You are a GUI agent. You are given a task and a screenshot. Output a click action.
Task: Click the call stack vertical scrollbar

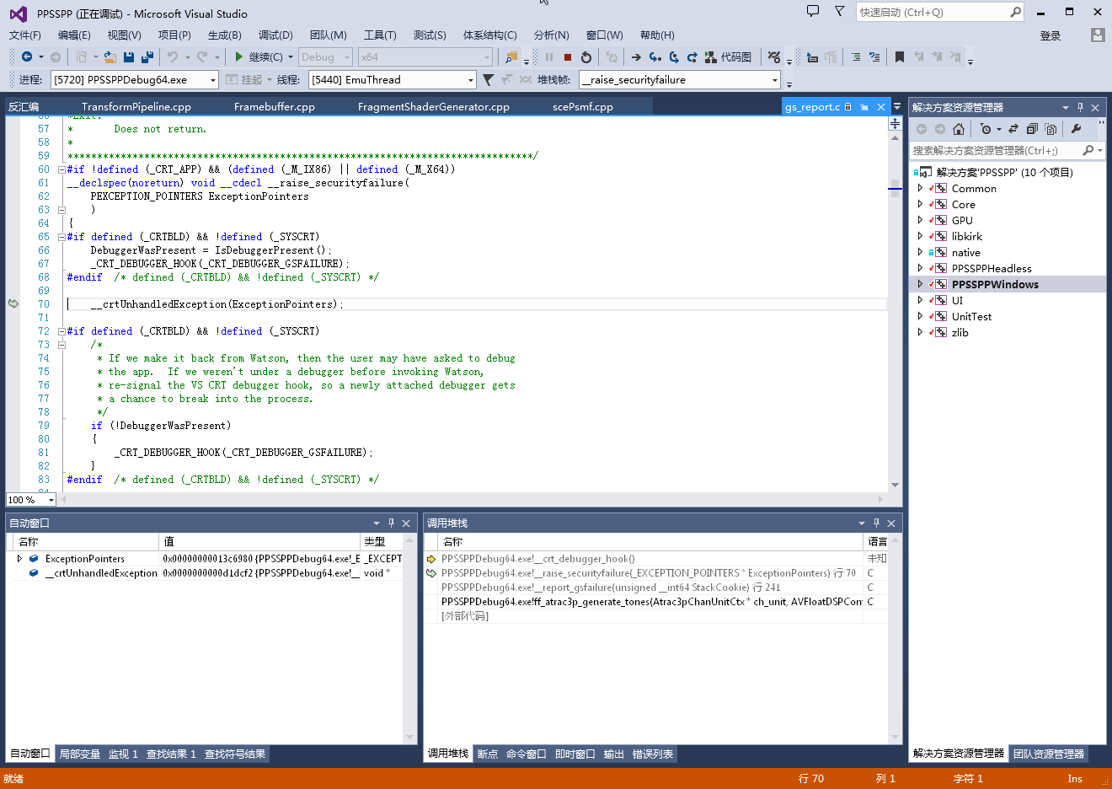(x=895, y=641)
